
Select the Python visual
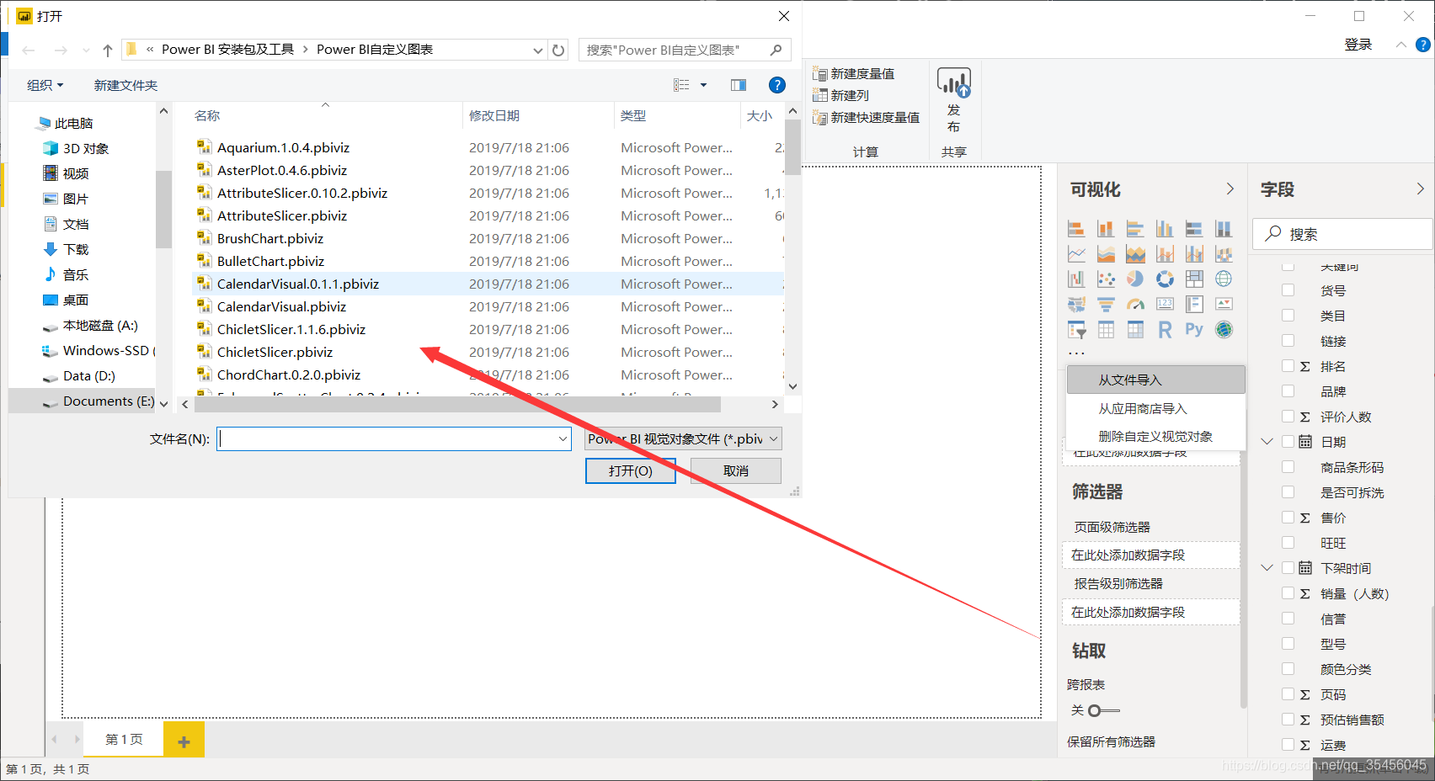coord(1194,329)
